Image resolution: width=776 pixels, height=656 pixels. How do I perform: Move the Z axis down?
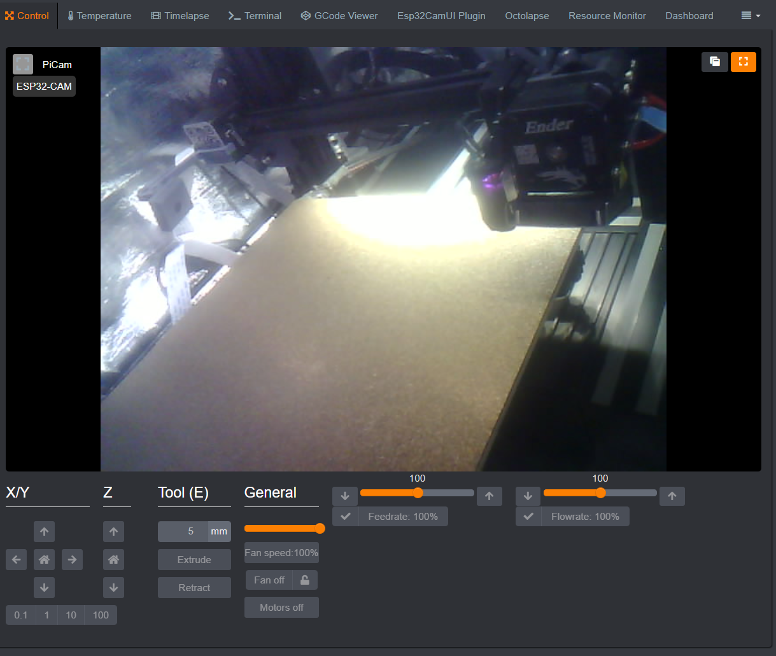(x=113, y=587)
